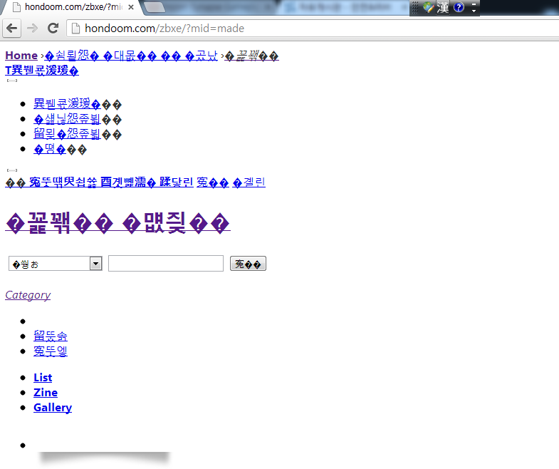Open the Home breadcrumb link

coord(21,56)
